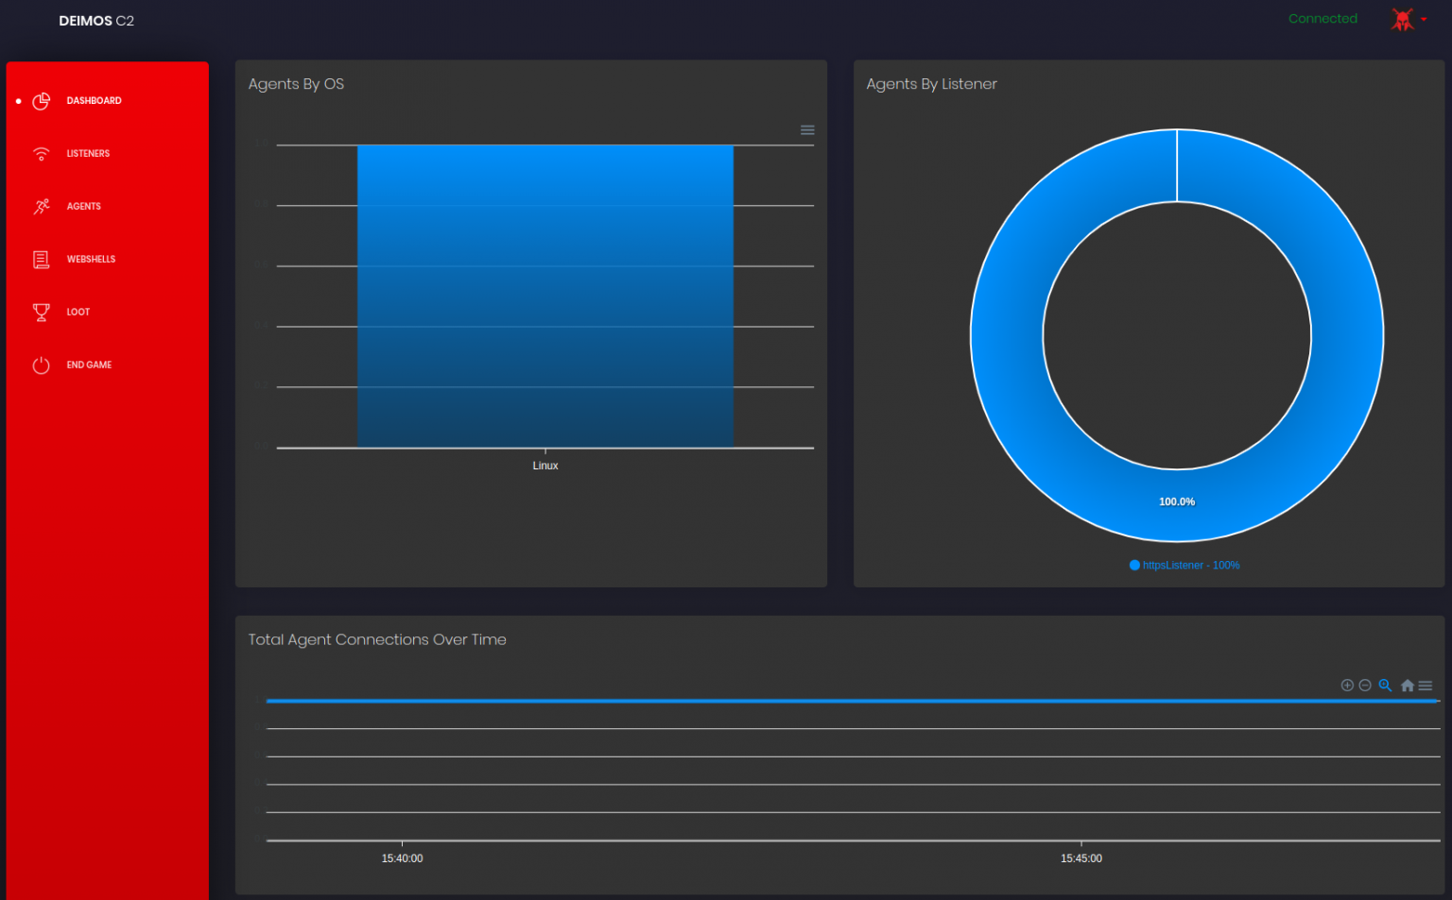This screenshot has width=1452, height=900.
Task: Select the Loot trophy icon
Action: coord(42,312)
